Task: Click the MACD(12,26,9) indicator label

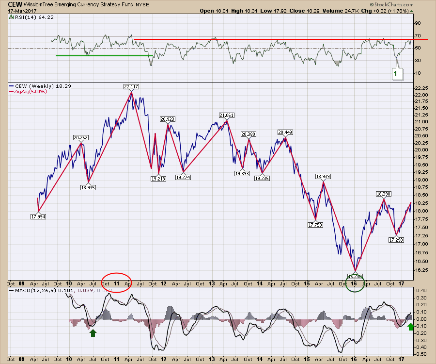Action: tap(36, 291)
